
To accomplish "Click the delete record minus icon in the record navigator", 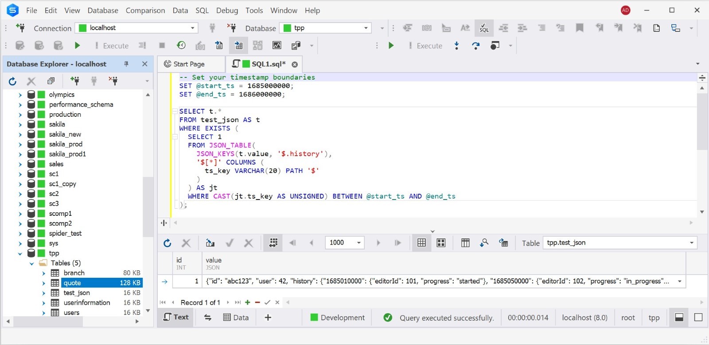I will pos(257,303).
